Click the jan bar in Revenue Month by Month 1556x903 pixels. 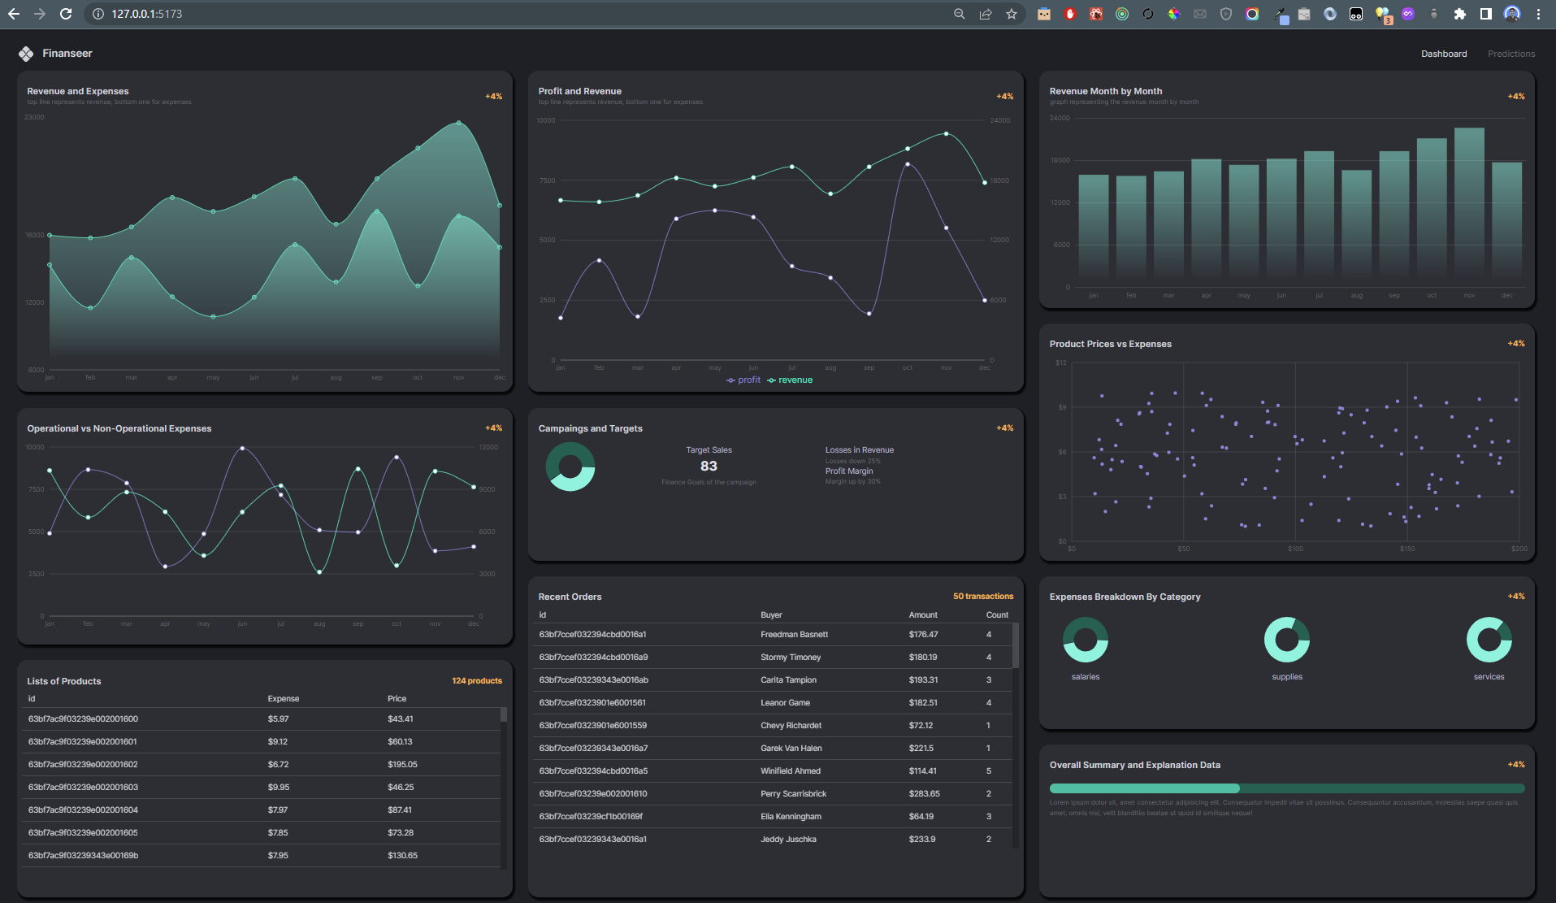[1094, 229]
